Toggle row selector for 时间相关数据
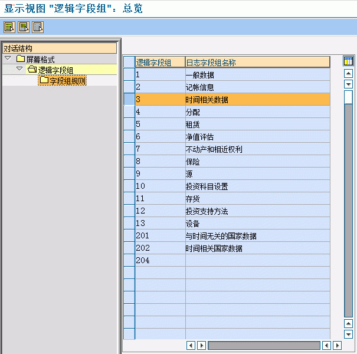 [x=129, y=99]
